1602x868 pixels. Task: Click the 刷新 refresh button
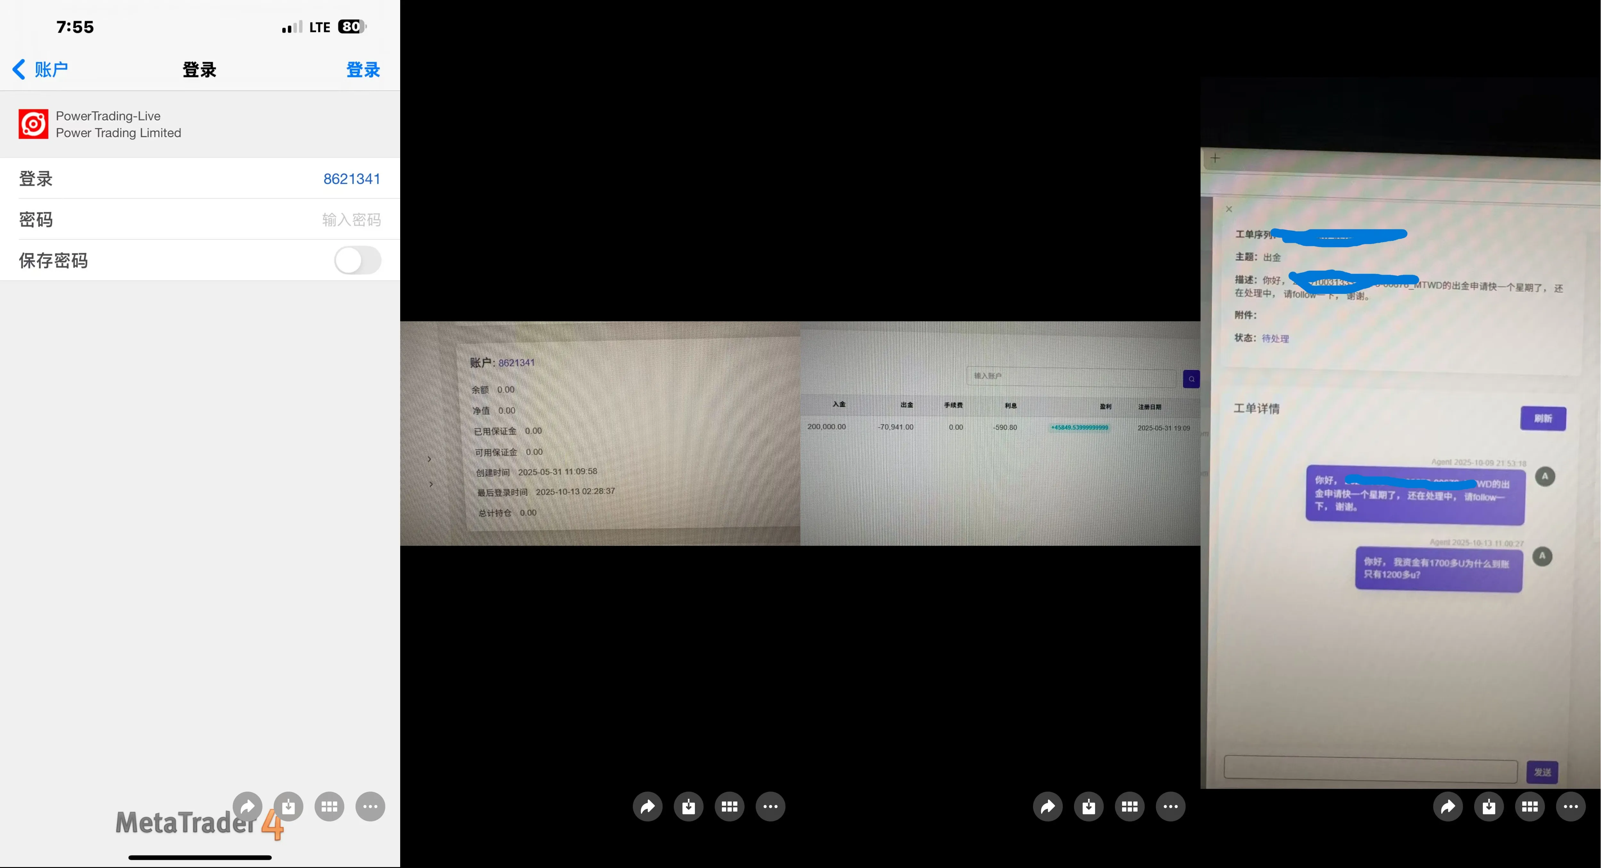tap(1543, 418)
